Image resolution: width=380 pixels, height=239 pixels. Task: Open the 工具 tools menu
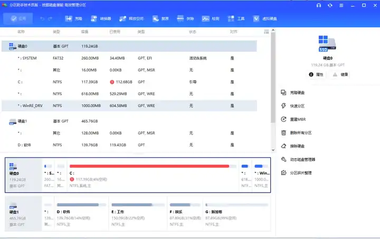click(x=236, y=18)
